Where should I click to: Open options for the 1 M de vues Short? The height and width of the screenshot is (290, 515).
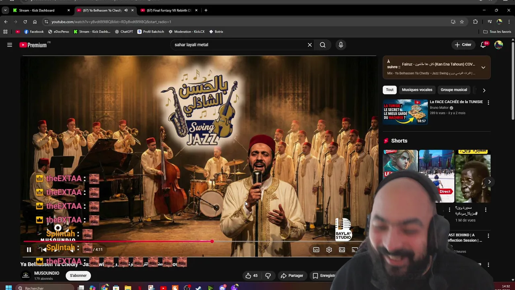pyautogui.click(x=486, y=210)
